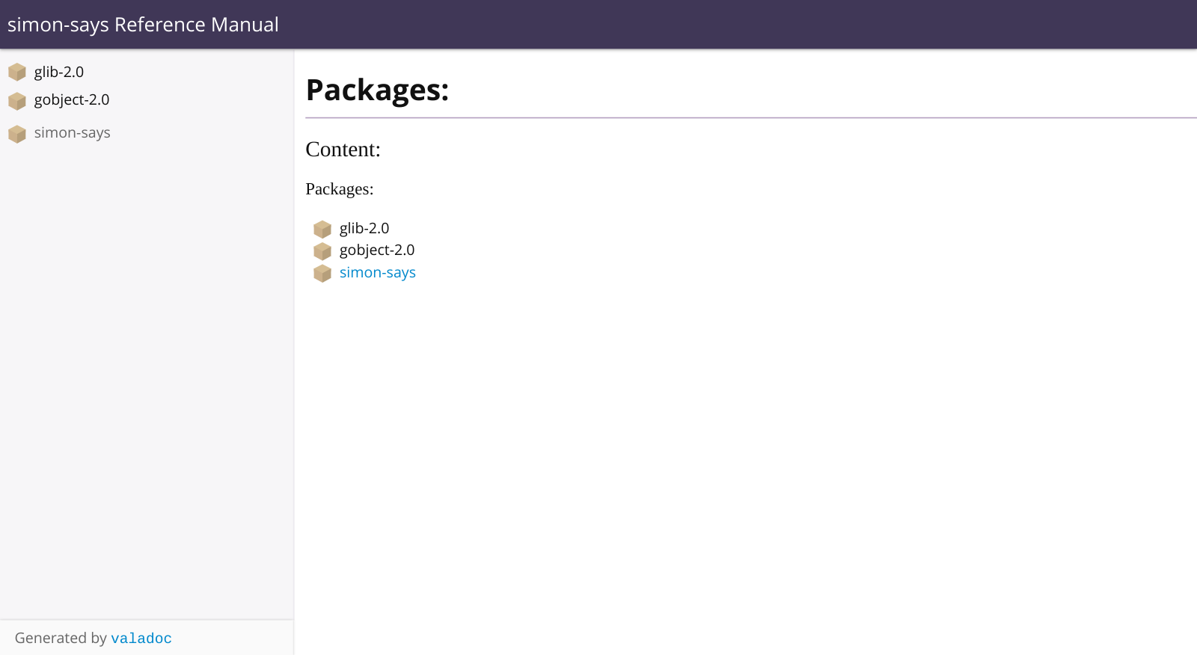Click the gobject-2.0 box icon in content list
Image resolution: width=1197 pixels, height=655 pixels.
(x=322, y=251)
